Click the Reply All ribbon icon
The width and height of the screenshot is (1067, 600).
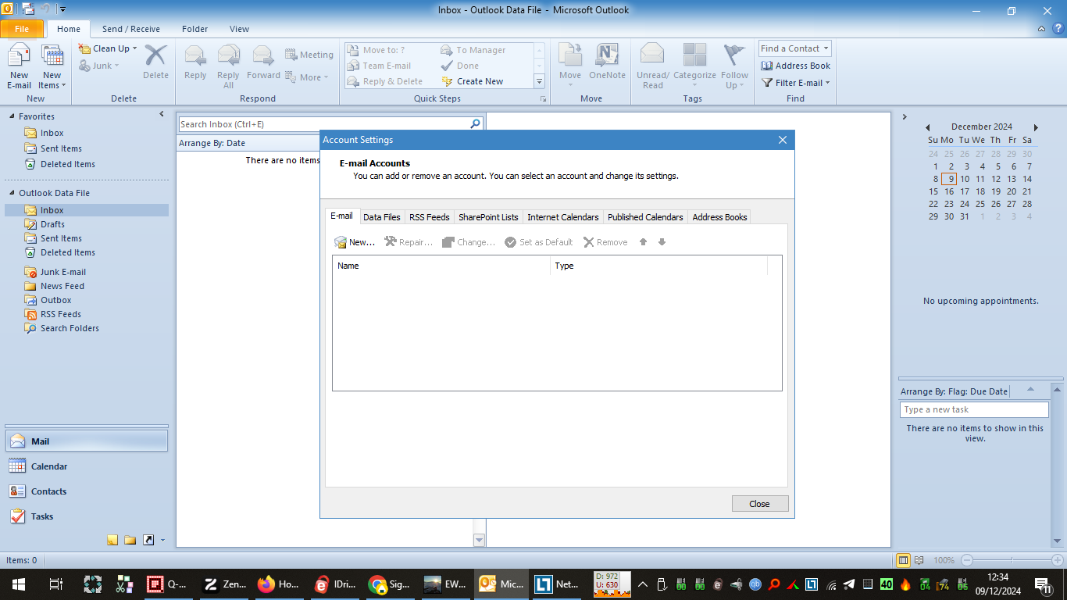(x=228, y=67)
